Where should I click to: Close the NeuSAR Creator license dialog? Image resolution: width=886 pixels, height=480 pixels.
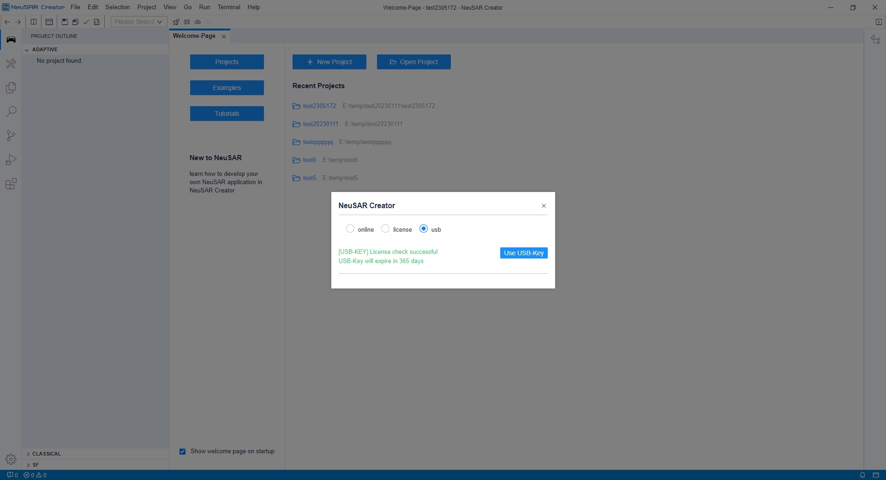tap(544, 206)
